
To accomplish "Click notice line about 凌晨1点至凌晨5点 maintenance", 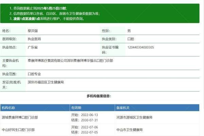I will (x=47, y=19).
